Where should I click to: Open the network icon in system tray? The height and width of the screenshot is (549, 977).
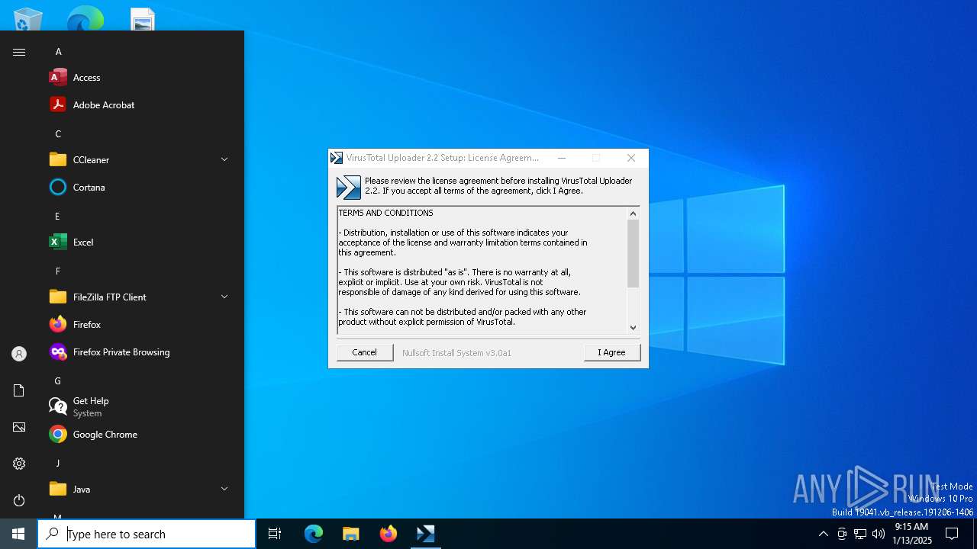coord(860,534)
